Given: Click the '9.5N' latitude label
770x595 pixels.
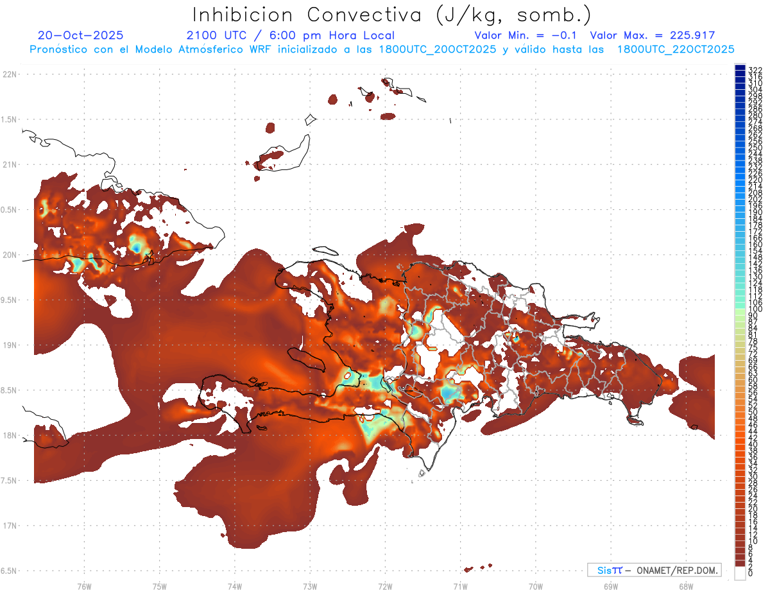Looking at the screenshot, I should point(10,300).
